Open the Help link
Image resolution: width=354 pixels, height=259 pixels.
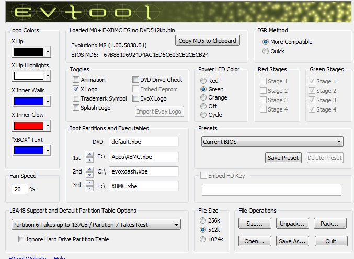coord(60,257)
